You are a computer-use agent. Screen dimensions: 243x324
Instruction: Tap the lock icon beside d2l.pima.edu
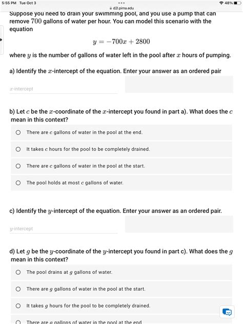[111, 8]
